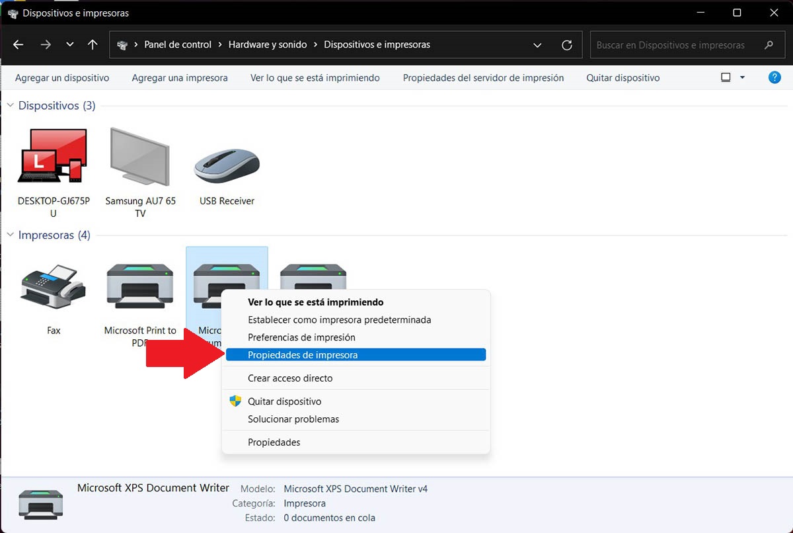Select the USB Receiver mouse icon
793x533 pixels.
coord(227,165)
